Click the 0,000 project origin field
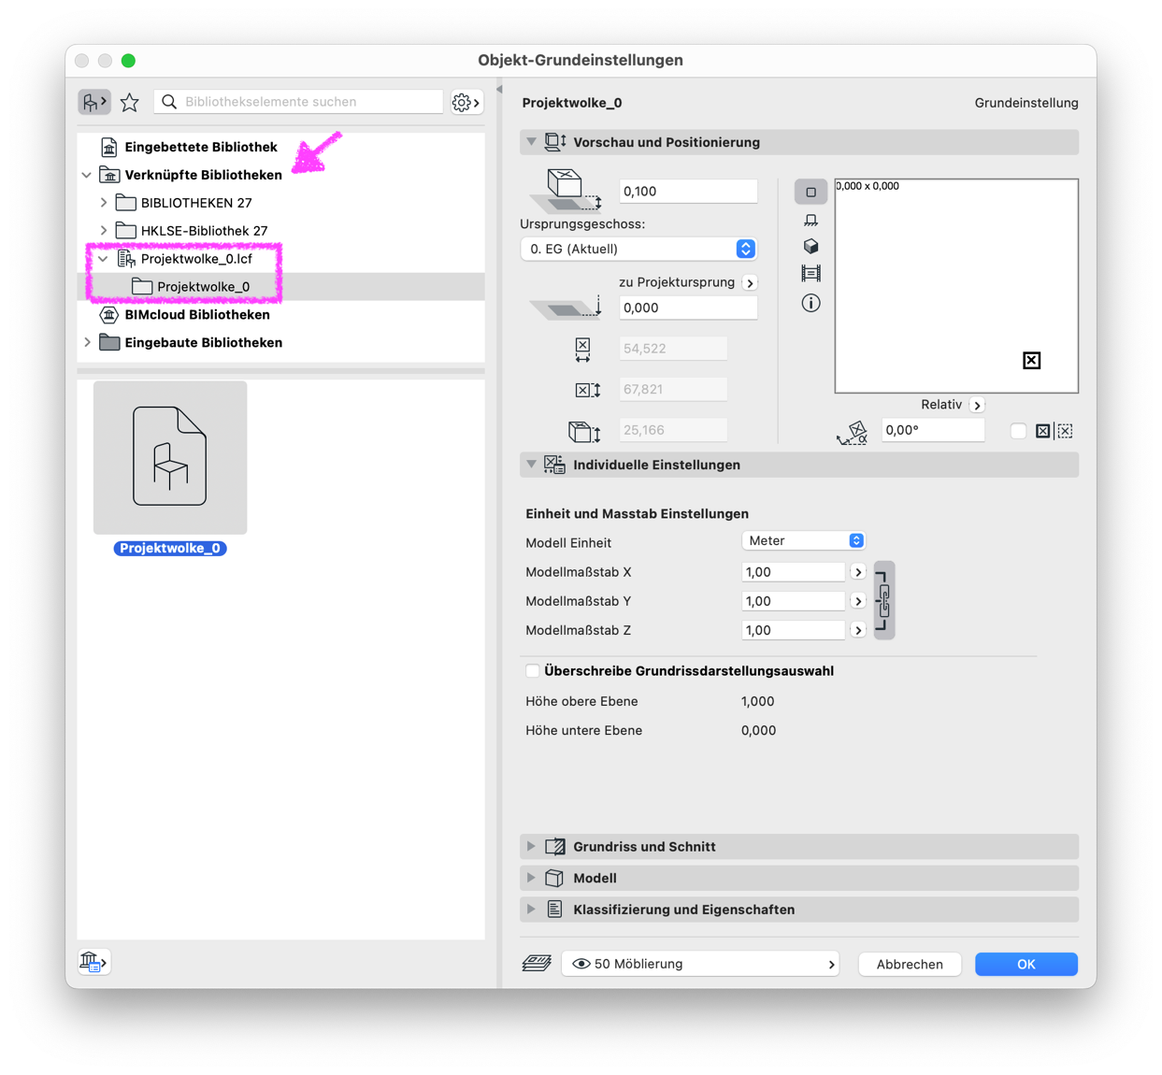Viewport: 1162px width, 1075px height. point(688,308)
